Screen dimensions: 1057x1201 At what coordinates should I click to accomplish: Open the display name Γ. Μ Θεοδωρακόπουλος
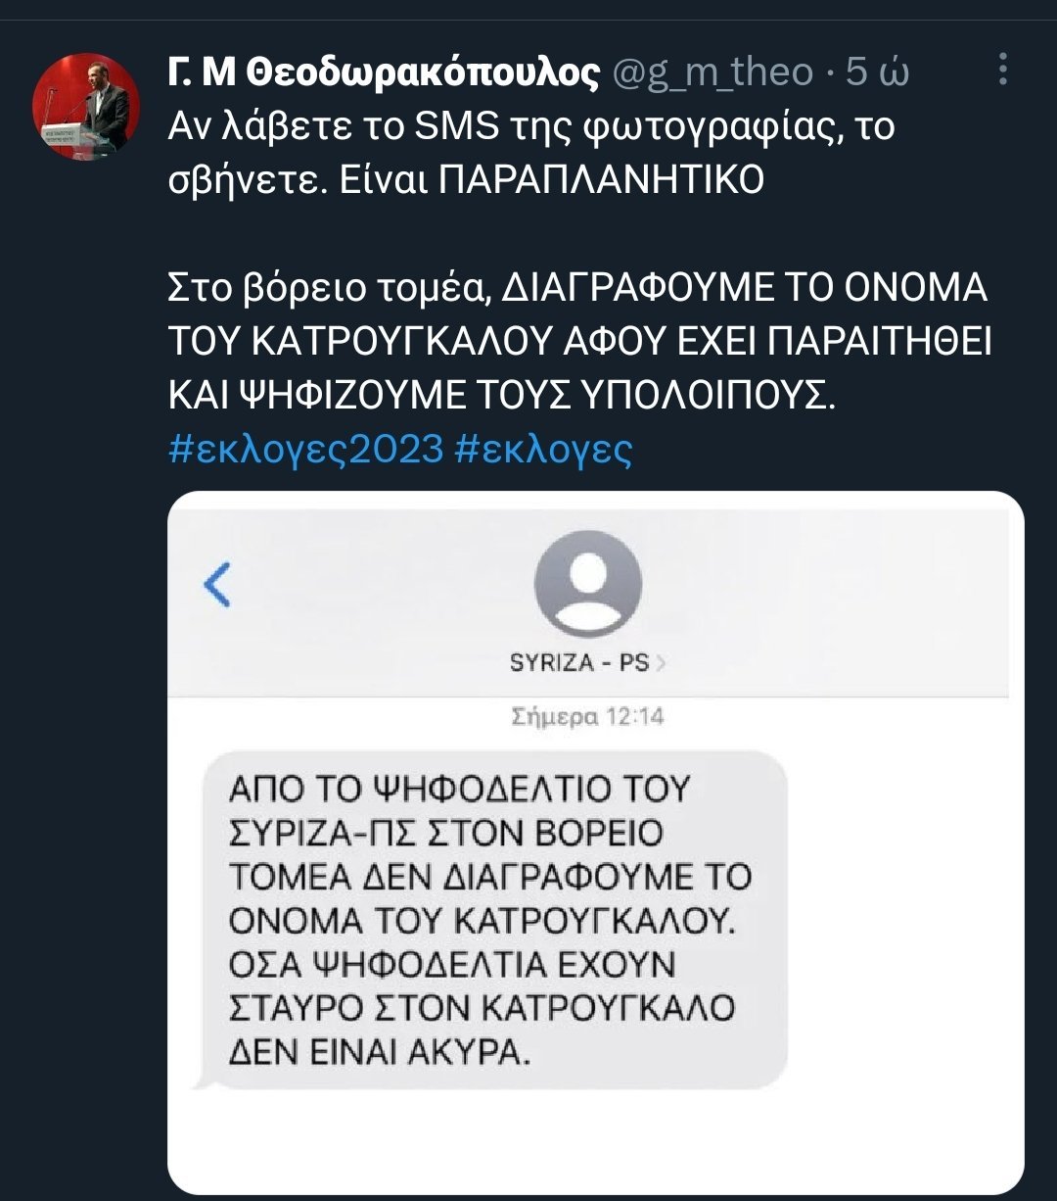click(x=384, y=72)
